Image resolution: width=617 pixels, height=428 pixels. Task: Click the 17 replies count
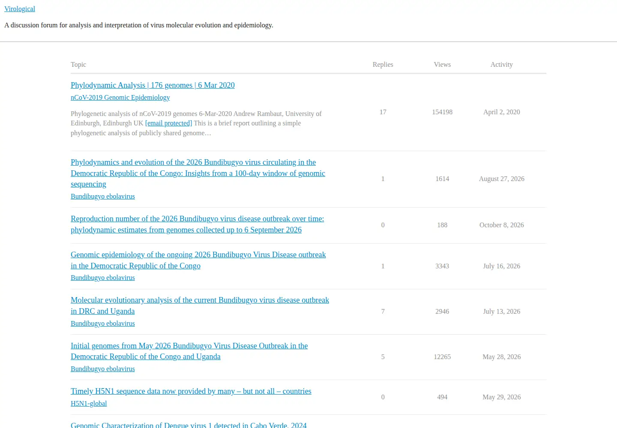click(x=383, y=112)
